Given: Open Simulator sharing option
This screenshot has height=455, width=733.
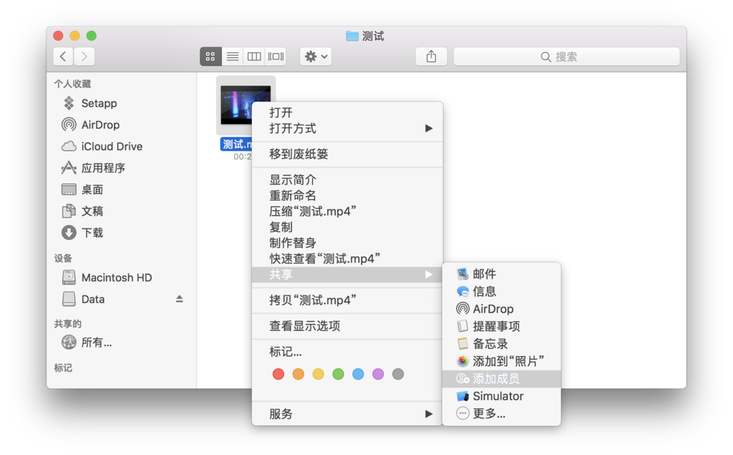Looking at the screenshot, I should (x=499, y=396).
